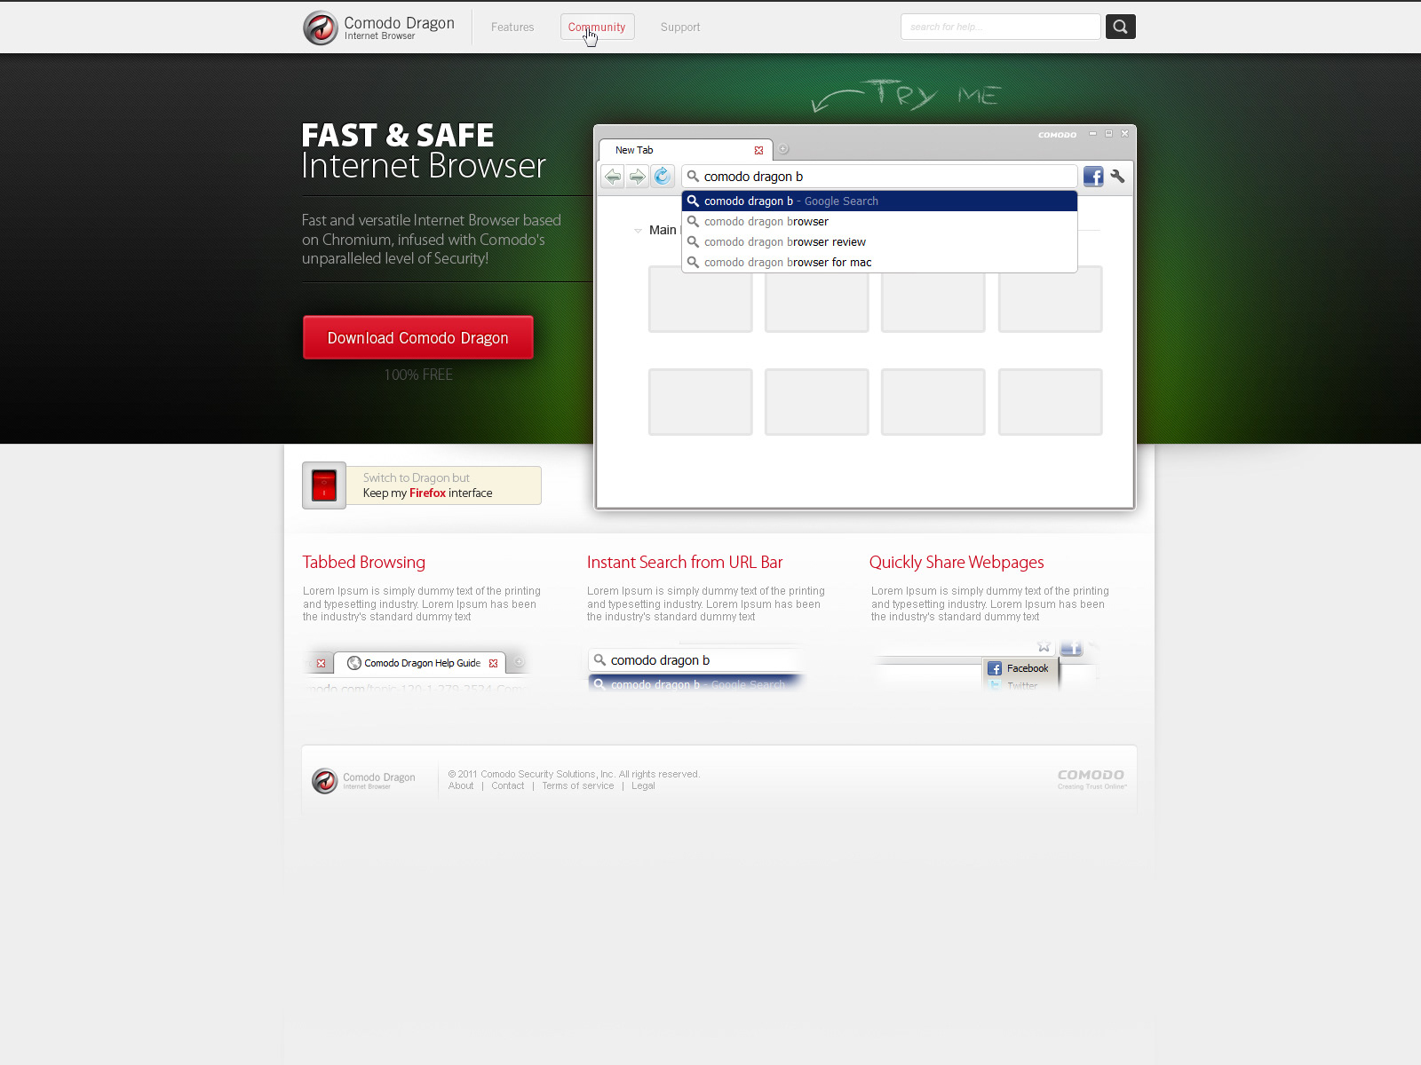1421x1065 pixels.
Task: Focus the 'search for help' field
Action: point(1001,27)
